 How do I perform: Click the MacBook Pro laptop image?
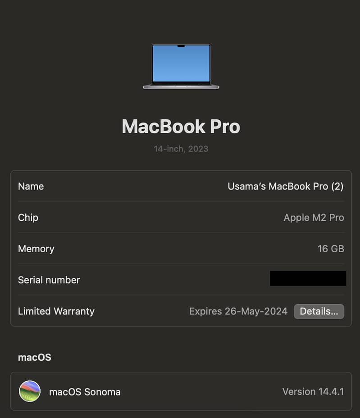(181, 67)
